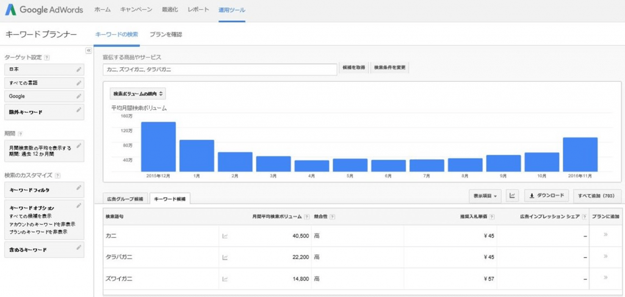Switch to 広告グループ候補 tab

click(125, 199)
